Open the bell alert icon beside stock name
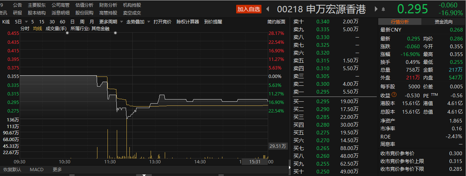Screen dimensions: 466x176 (383, 9)
